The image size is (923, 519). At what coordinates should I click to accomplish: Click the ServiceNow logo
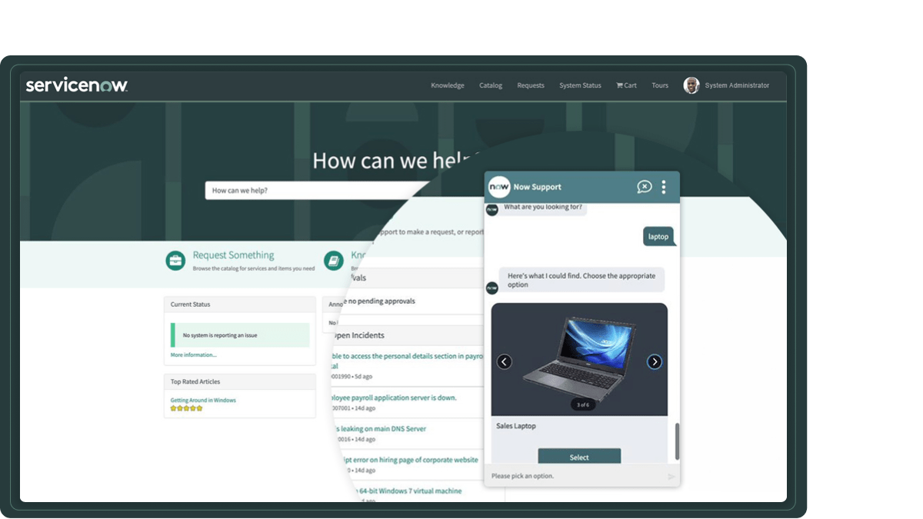tap(77, 85)
